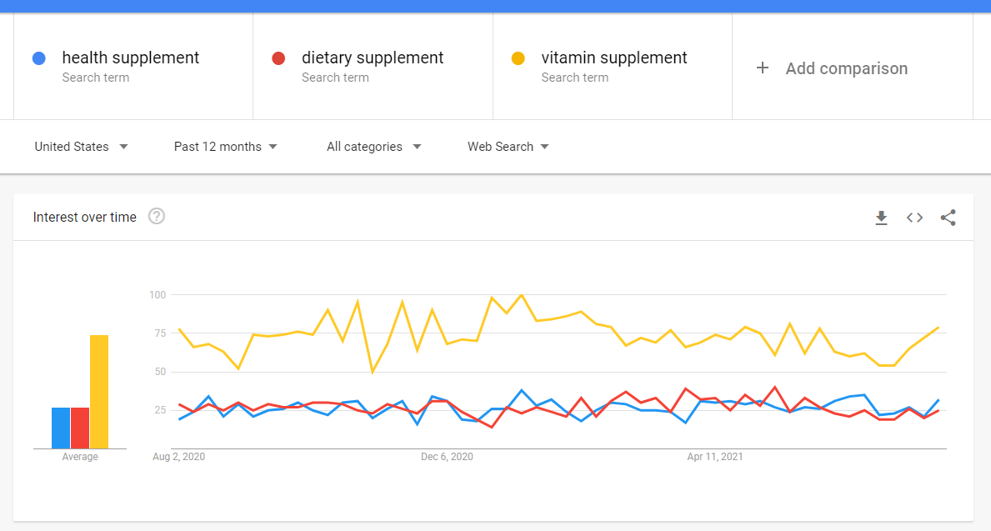991x531 pixels.
Task: Open the All categories dropdown
Action: coord(373,147)
